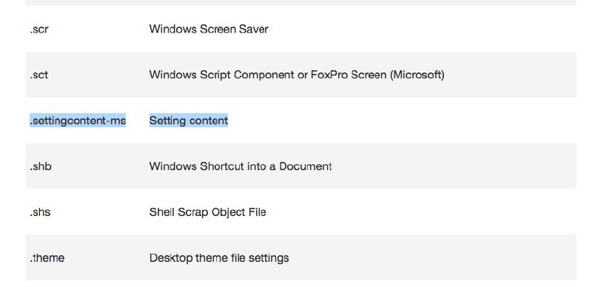
Task: Click the .theme extension cell
Action: (x=47, y=258)
